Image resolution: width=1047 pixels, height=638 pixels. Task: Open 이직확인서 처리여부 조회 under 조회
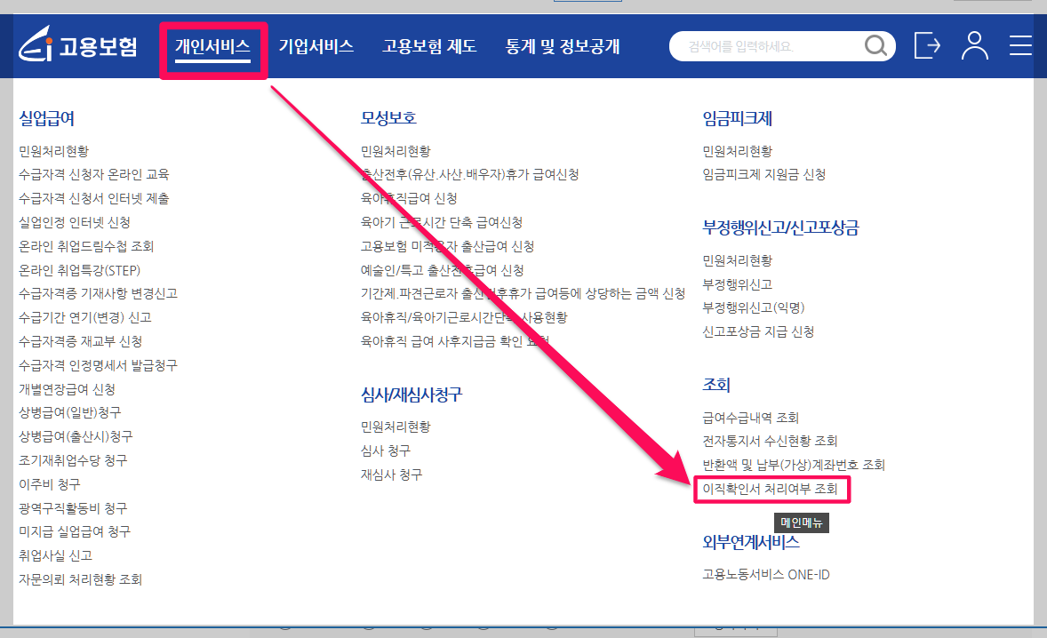point(771,488)
